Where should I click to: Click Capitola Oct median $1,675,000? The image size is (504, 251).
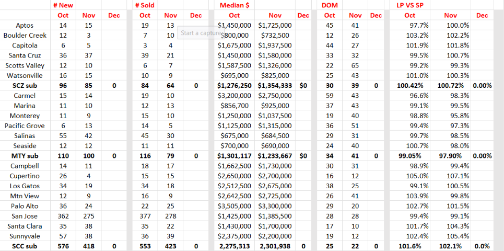point(235,45)
